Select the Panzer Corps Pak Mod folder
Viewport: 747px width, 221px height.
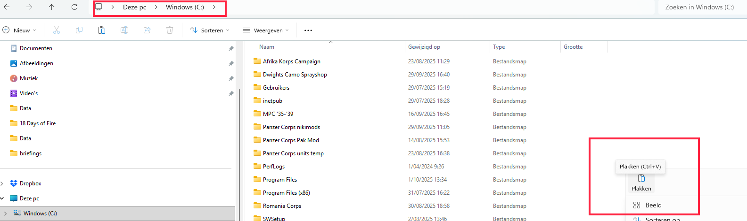point(291,140)
